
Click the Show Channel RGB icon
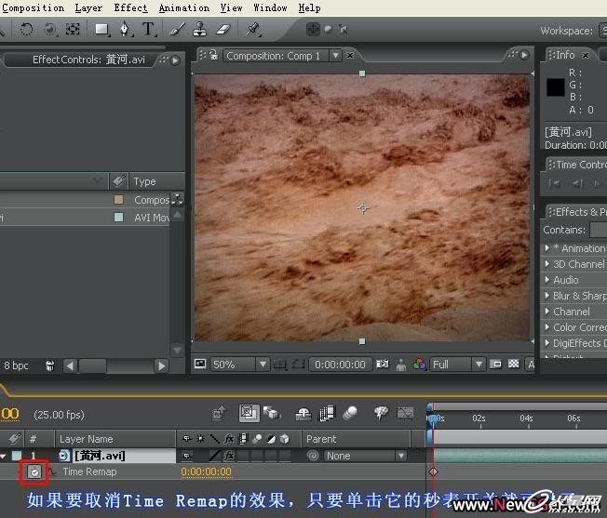[420, 365]
